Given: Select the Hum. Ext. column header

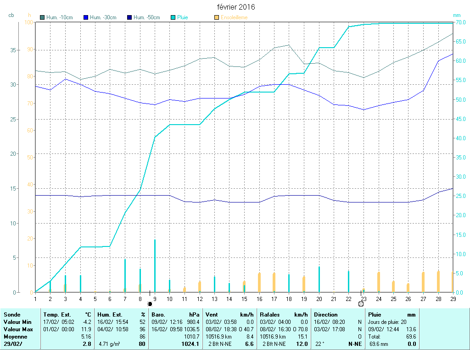Looking at the screenshot, I should tap(111, 315).
